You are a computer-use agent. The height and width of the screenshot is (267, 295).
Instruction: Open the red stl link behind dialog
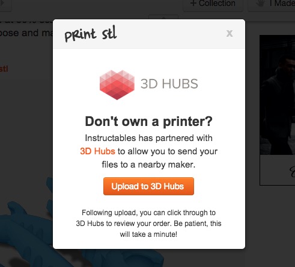tap(4, 69)
